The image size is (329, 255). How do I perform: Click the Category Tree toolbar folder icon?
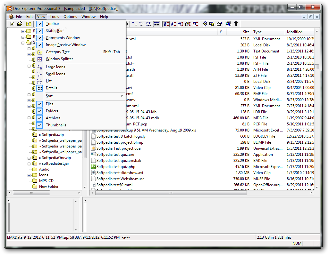(x=29, y=24)
